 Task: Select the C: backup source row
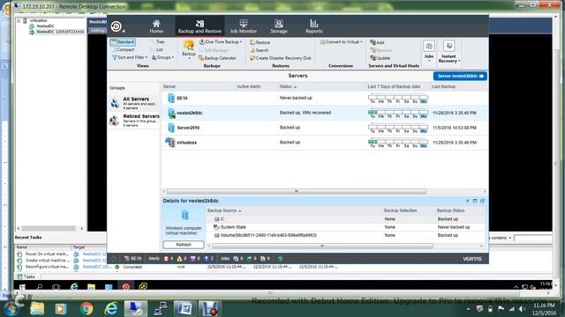346,219
